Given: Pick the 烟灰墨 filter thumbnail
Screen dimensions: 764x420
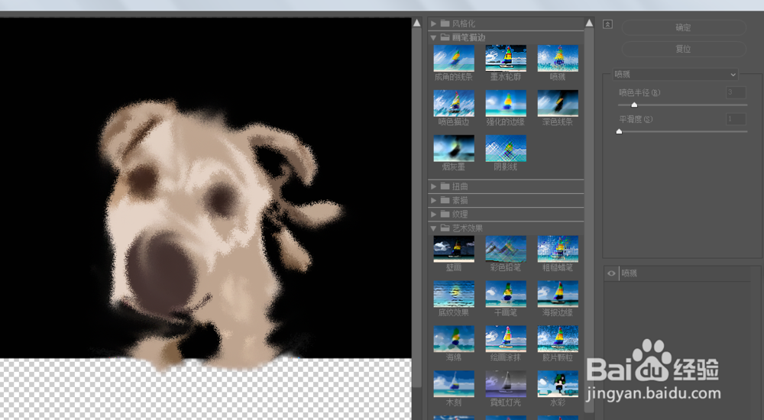Looking at the screenshot, I should pyautogui.click(x=454, y=148).
